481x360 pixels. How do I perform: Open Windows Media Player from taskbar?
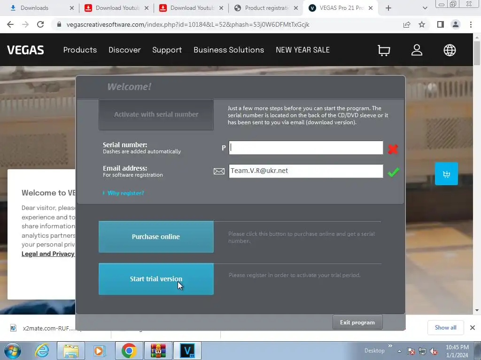[99, 351]
